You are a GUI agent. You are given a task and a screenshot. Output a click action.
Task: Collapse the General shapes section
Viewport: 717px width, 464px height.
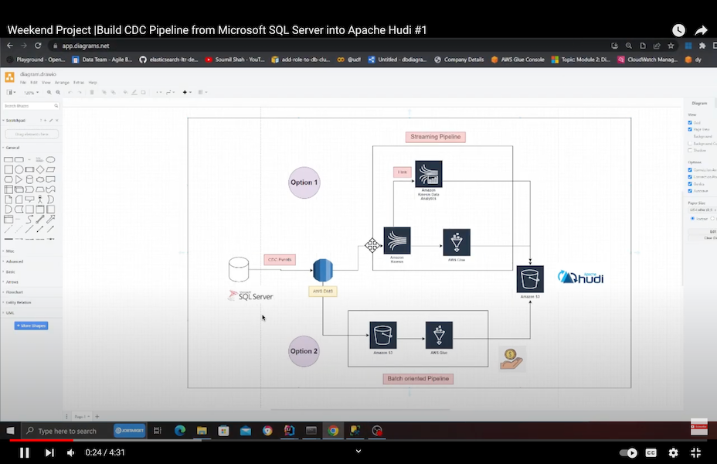12,147
